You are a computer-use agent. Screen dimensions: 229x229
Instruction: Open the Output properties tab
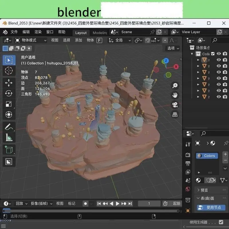point(188,163)
